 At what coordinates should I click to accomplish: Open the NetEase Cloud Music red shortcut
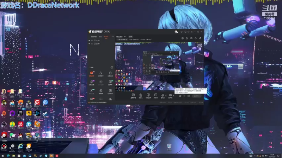point(20,125)
